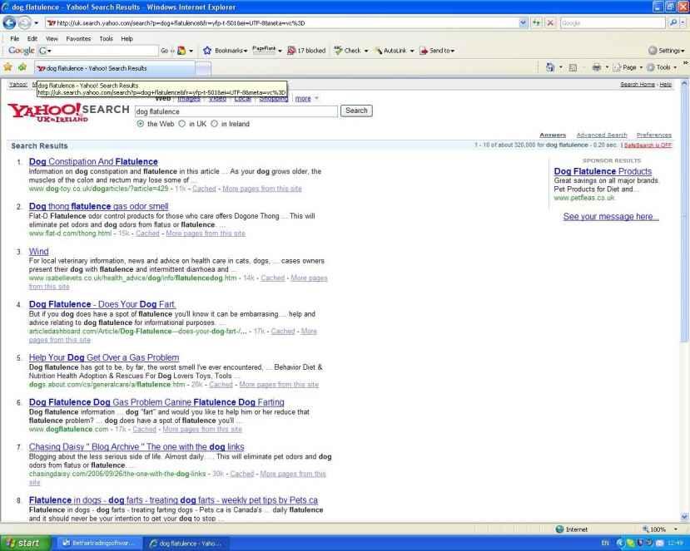Expand the address bar URL dropdown
Viewport: 690px width, 551px height.
(523, 23)
